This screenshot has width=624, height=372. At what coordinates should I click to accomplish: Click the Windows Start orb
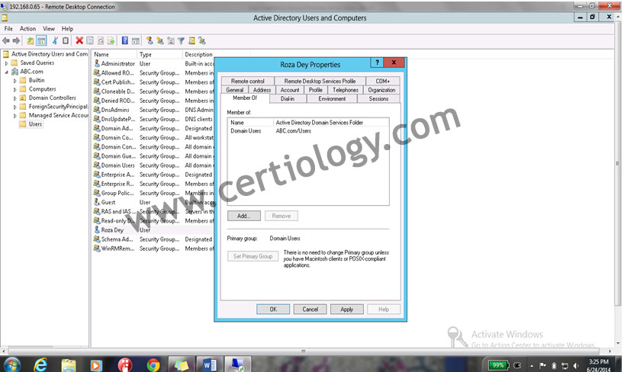(11, 365)
